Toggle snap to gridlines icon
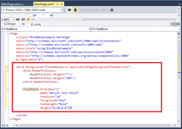 point(23,19)
